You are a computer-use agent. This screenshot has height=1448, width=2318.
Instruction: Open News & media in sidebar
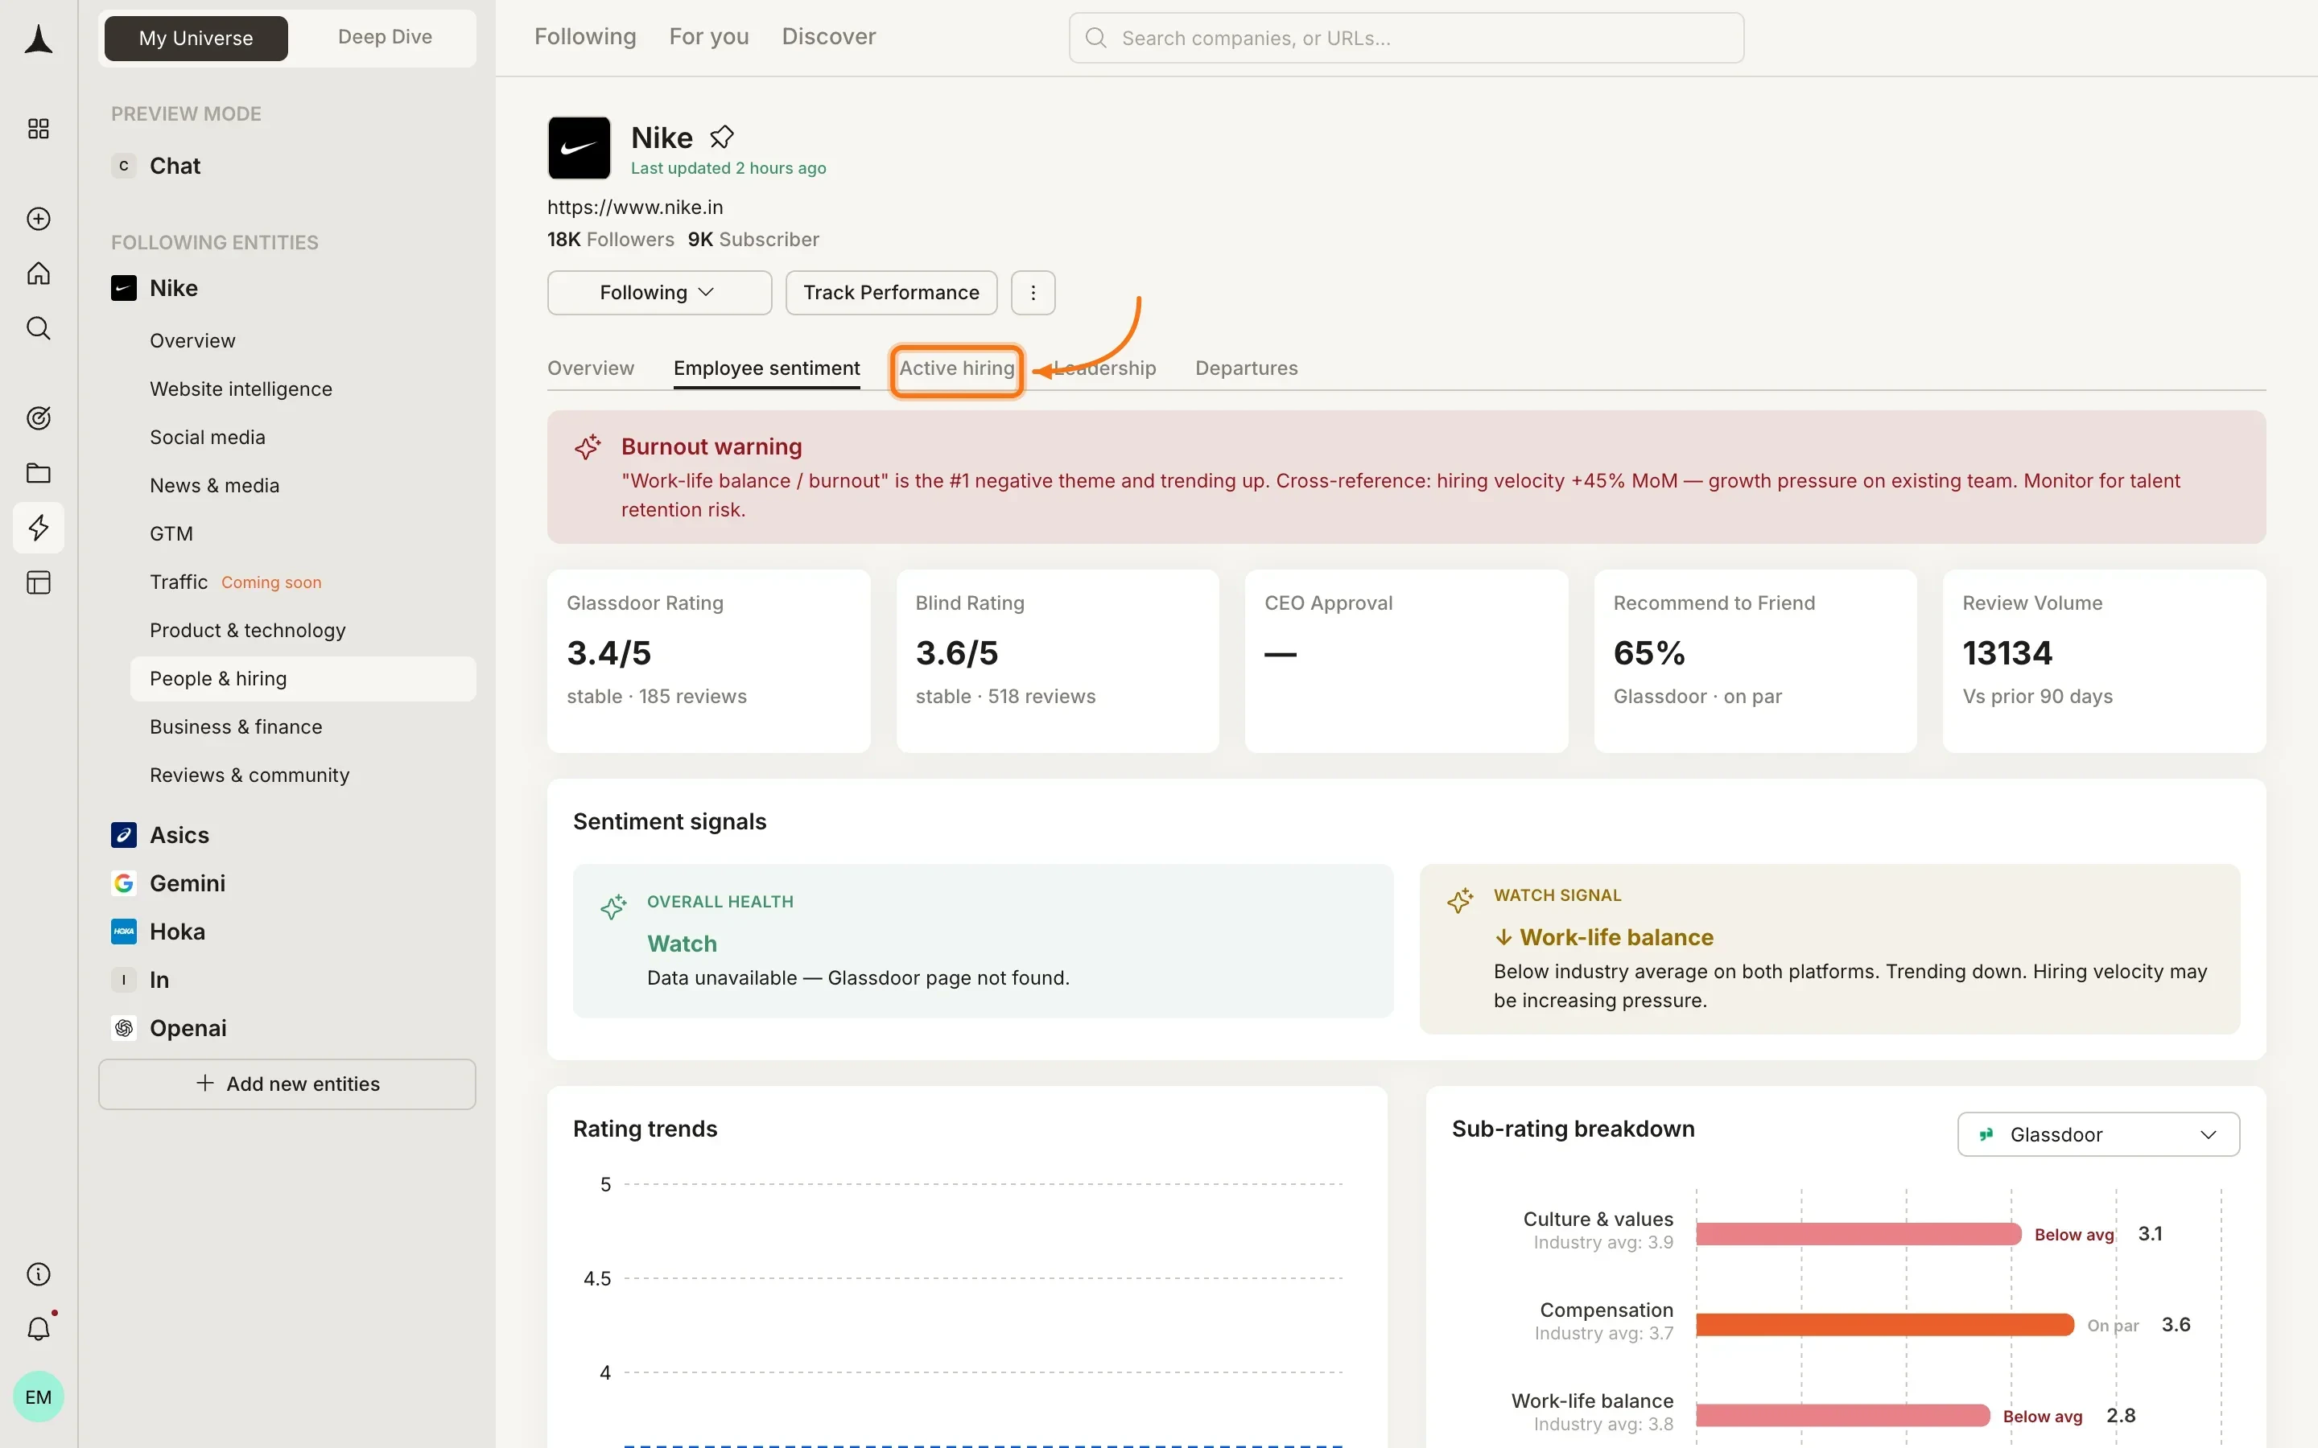coord(215,486)
